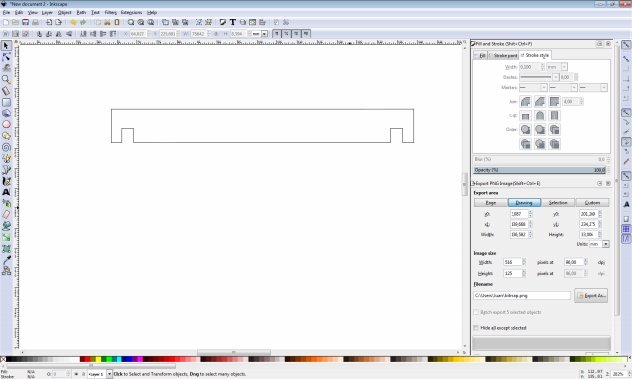Viewport: 632px width, 379px height.
Task: Check Hide all except selected
Action: coord(476,328)
